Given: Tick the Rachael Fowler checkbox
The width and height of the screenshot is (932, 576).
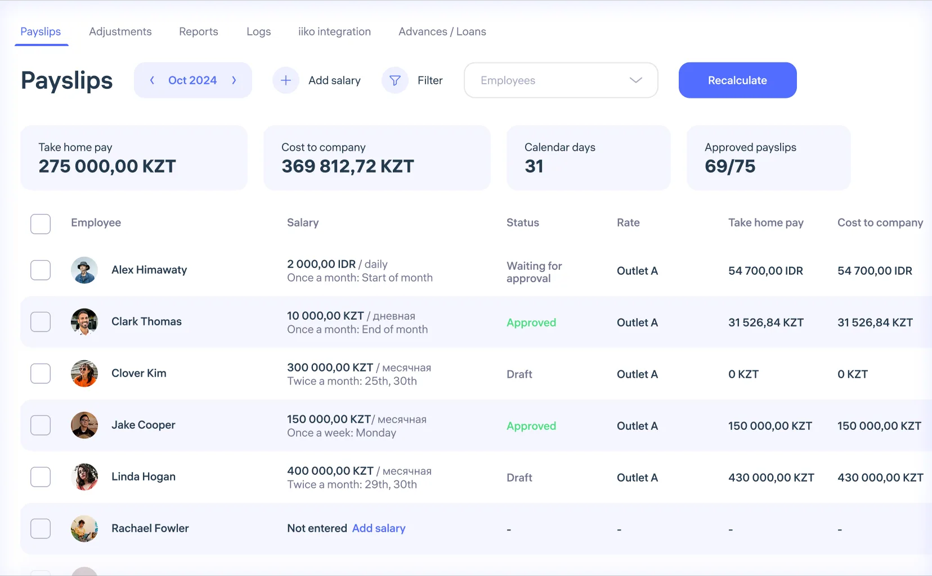Looking at the screenshot, I should point(41,529).
